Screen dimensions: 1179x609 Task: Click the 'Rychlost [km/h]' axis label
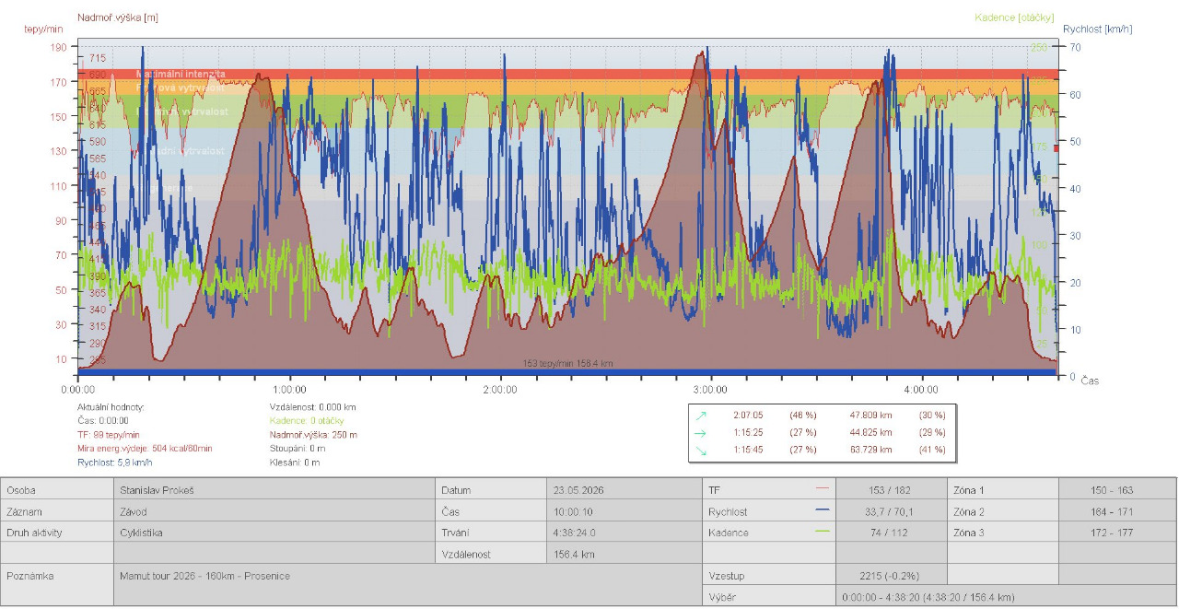[x=1097, y=29]
